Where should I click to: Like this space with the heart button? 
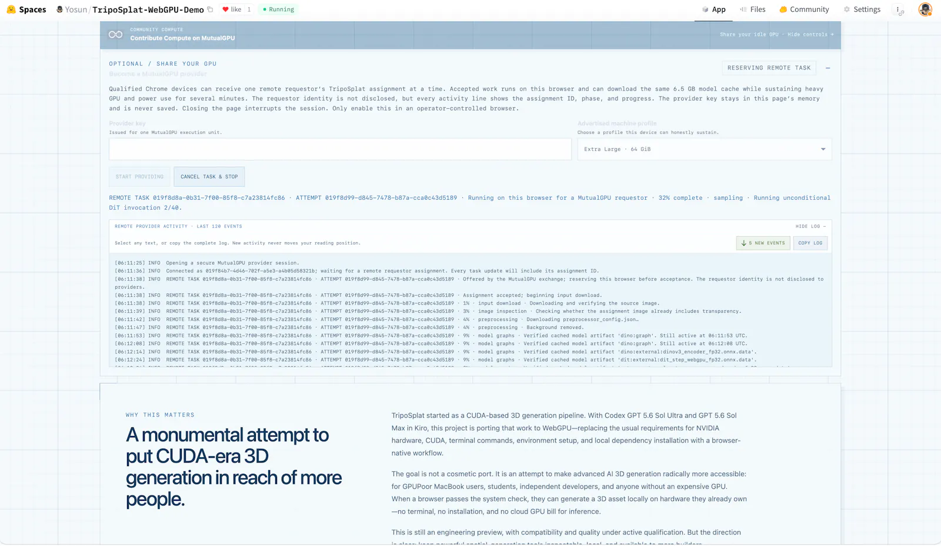click(x=232, y=9)
